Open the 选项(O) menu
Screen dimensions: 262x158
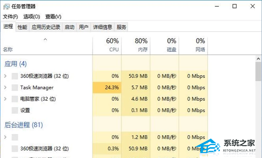tap(31, 17)
